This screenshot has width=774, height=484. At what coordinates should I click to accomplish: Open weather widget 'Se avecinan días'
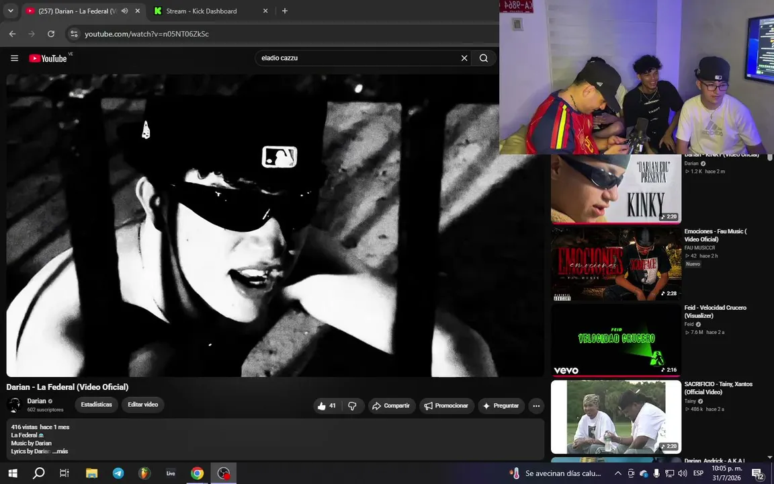(x=556, y=473)
